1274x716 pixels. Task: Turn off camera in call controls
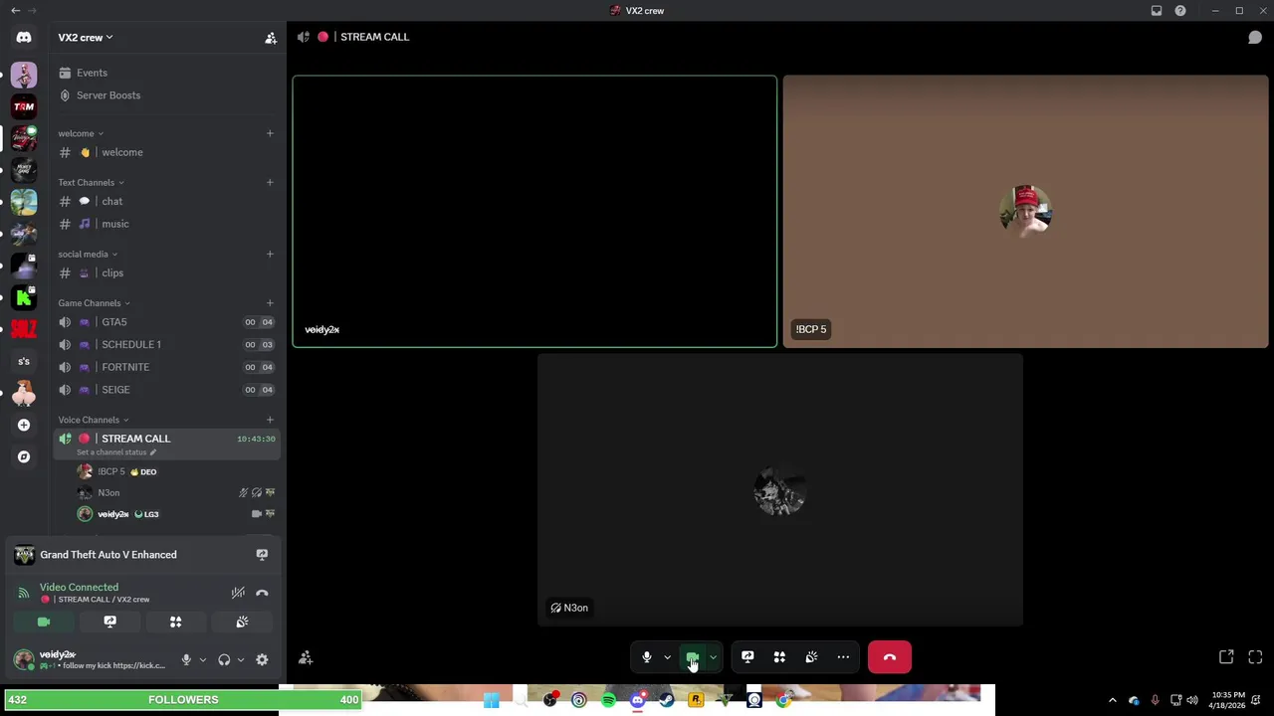point(693,657)
